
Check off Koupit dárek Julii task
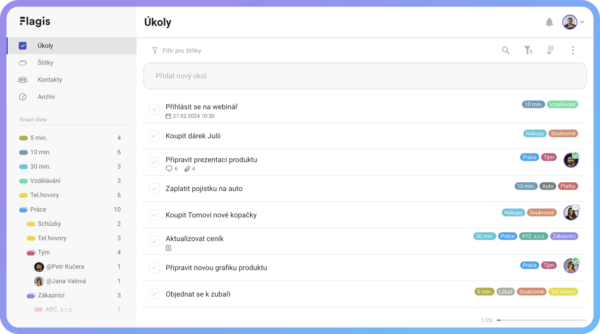point(154,136)
